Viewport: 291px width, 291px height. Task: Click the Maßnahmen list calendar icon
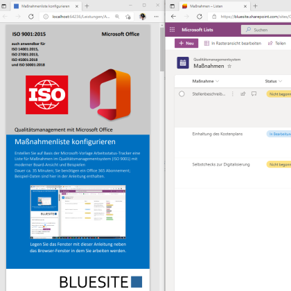[183, 63]
